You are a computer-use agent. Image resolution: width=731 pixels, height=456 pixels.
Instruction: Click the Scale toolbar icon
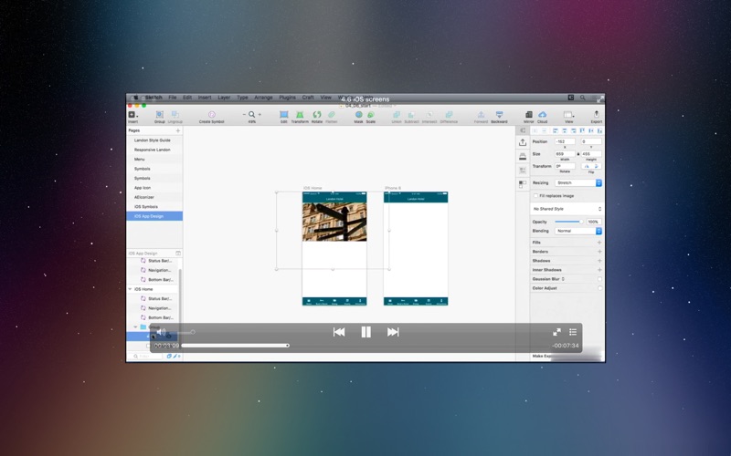(x=371, y=117)
